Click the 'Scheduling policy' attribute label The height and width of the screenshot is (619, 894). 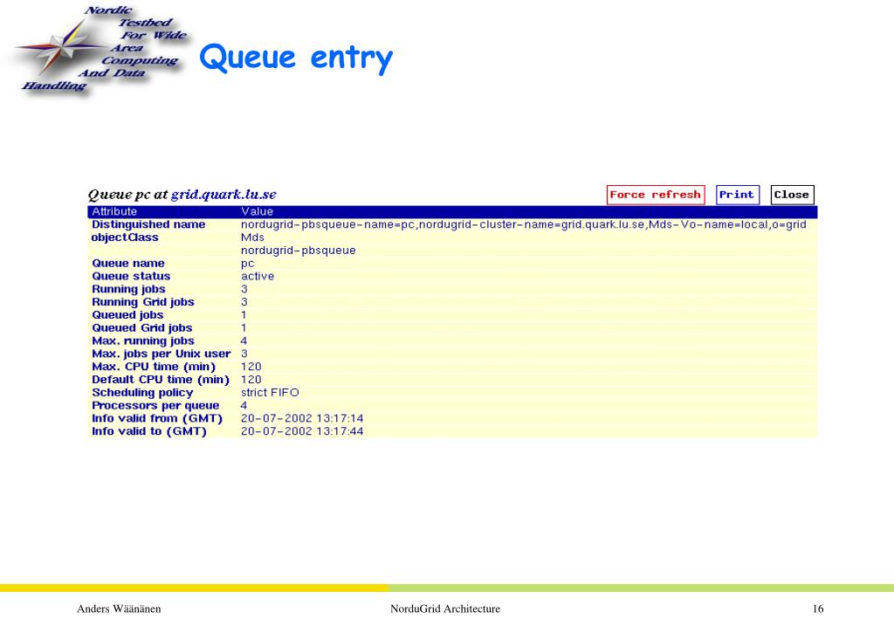click(142, 393)
